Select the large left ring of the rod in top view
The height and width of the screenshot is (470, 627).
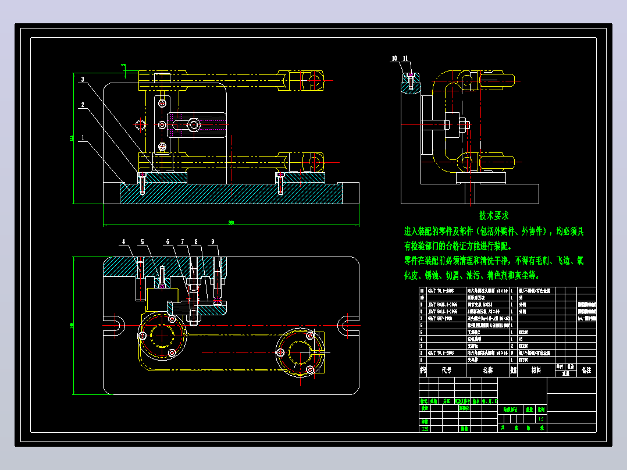(162, 336)
